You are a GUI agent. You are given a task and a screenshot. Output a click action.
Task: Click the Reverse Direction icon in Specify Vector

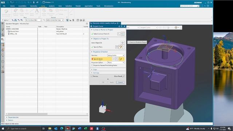(x=114, y=59)
